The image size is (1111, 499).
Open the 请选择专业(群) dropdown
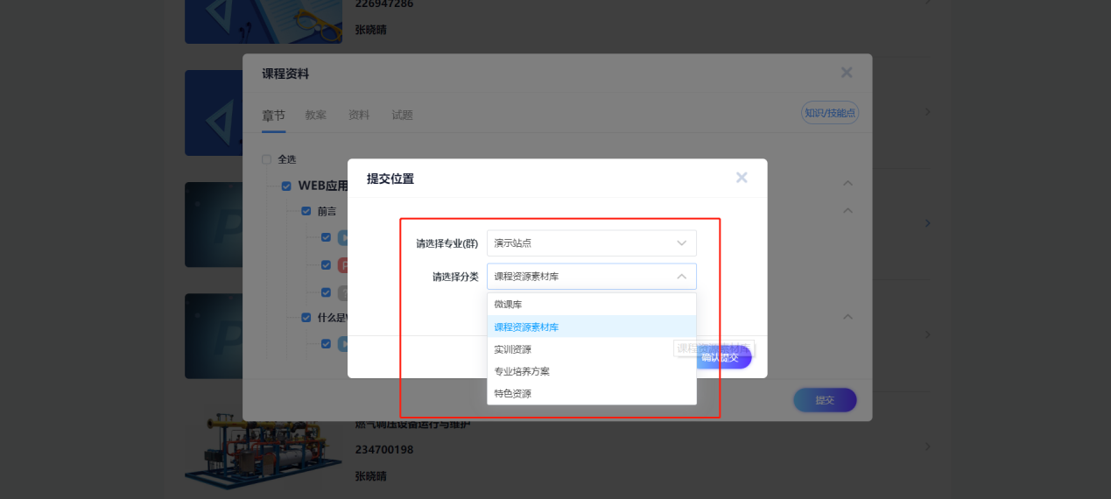click(591, 242)
